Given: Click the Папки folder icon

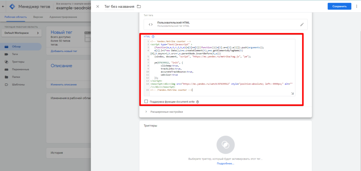Looking at the screenshot, I should pyautogui.click(x=6, y=77).
